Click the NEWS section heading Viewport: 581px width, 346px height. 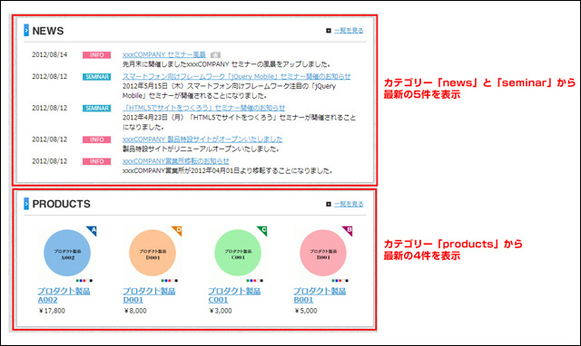point(48,31)
